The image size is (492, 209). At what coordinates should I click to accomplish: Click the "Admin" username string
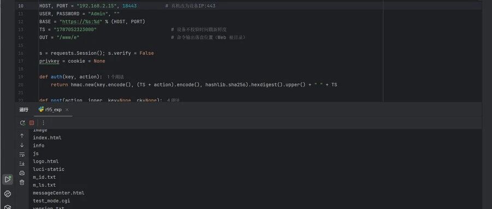(99, 14)
